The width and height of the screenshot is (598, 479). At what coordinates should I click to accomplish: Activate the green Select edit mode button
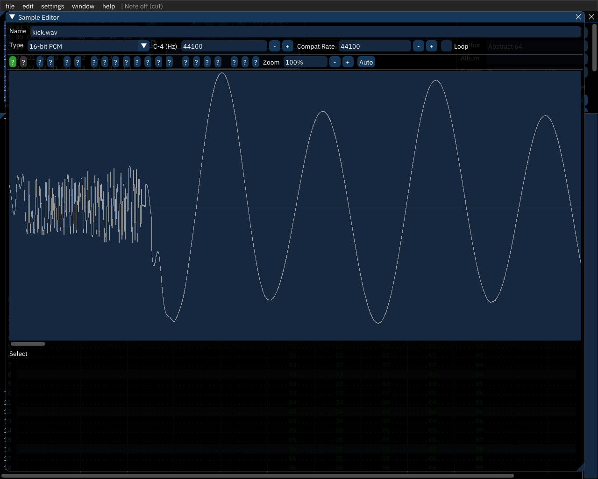(x=13, y=62)
